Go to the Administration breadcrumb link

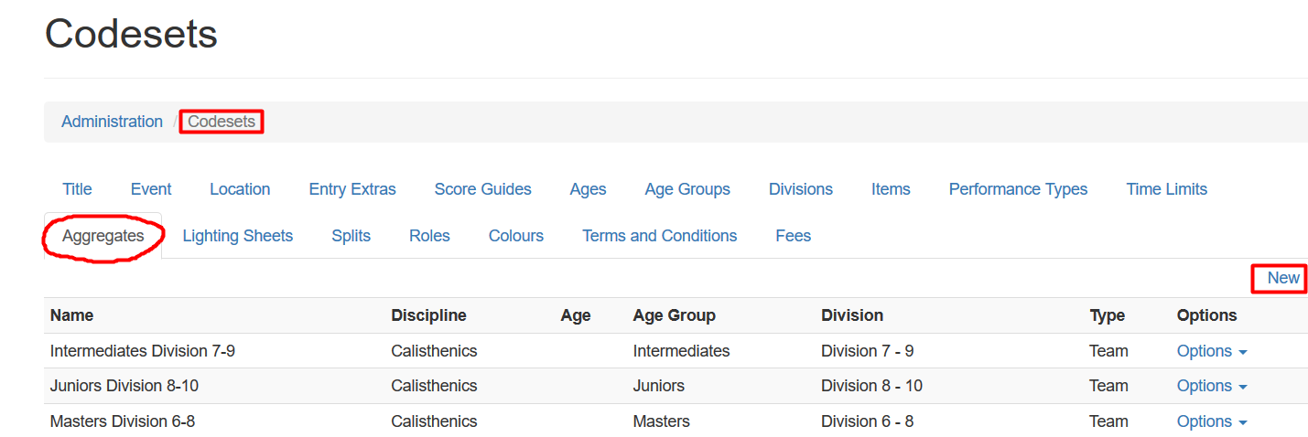point(112,122)
